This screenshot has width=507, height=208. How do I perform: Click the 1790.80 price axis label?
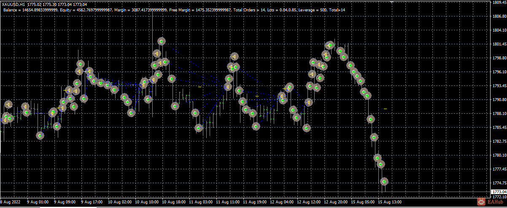pos(499,100)
